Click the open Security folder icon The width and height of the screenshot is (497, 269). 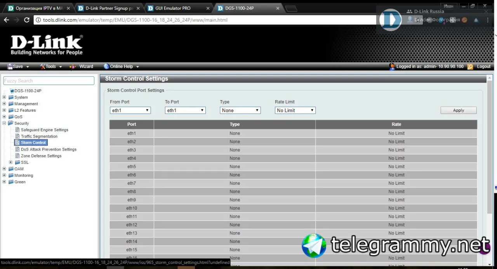click(11, 123)
